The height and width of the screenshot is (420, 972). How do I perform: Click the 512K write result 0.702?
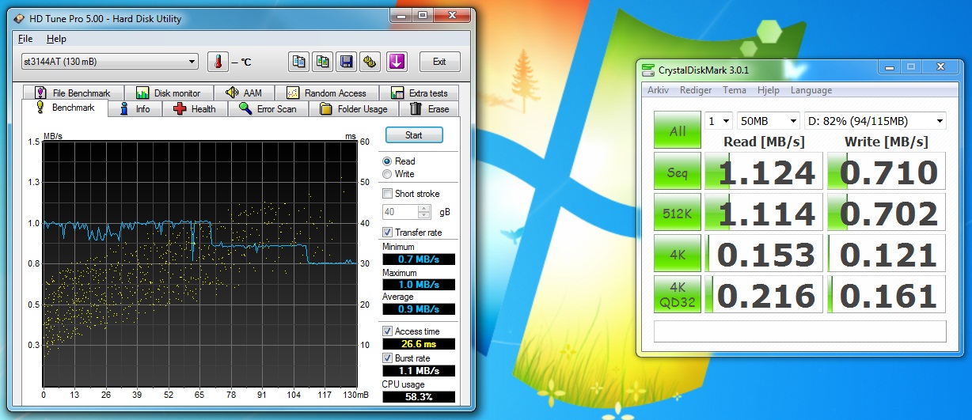(886, 213)
